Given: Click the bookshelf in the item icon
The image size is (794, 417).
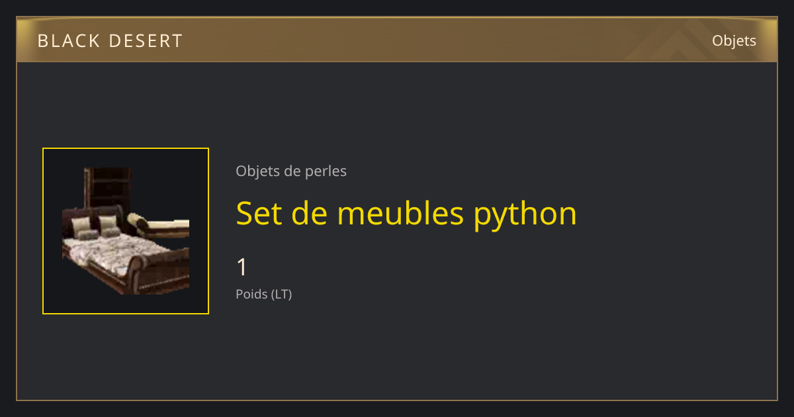Looking at the screenshot, I should coord(108,187).
